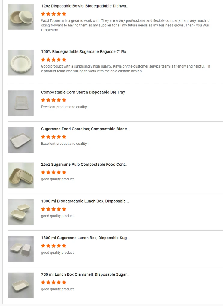Click the 100% Biodegradable Sugarcane Bagasse title

pyautogui.click(x=85, y=52)
